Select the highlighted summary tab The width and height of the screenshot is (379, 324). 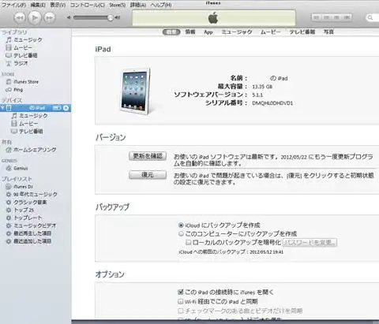pos(171,32)
